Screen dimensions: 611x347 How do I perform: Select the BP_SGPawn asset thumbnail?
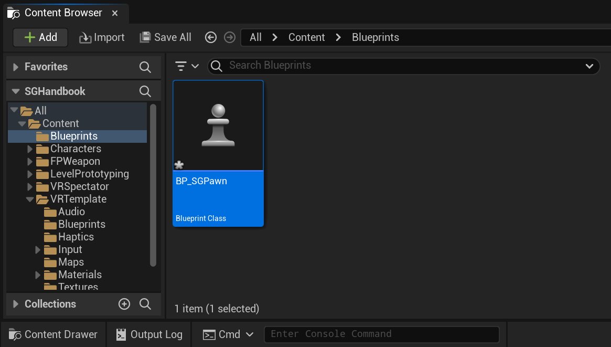[218, 125]
